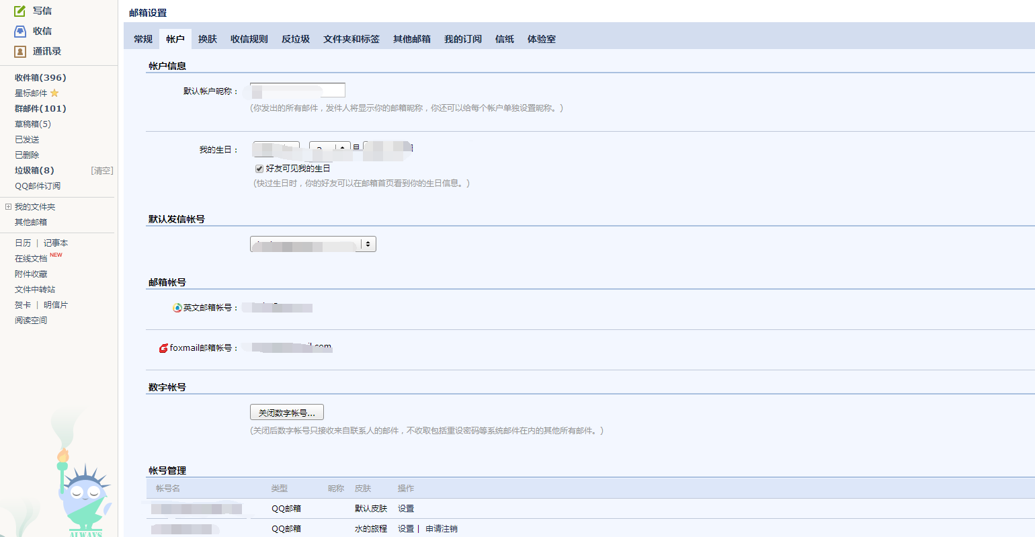Switch to the 换肤 tab
Viewport: 1035px width, 537px height.
tap(208, 39)
